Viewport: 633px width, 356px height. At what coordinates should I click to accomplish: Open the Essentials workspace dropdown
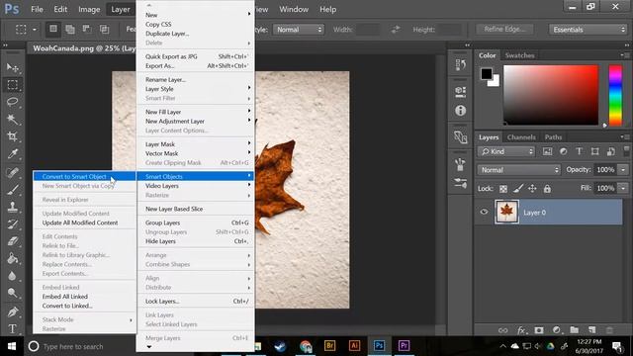[588, 30]
